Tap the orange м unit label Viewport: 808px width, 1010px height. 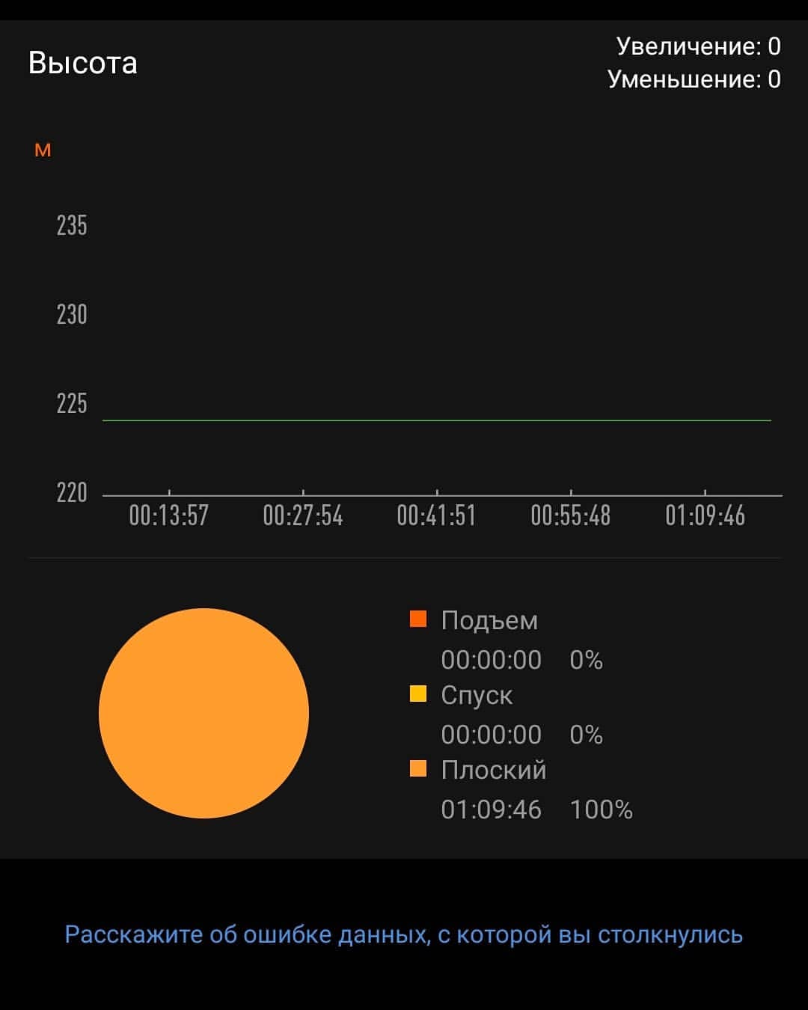pos(43,150)
